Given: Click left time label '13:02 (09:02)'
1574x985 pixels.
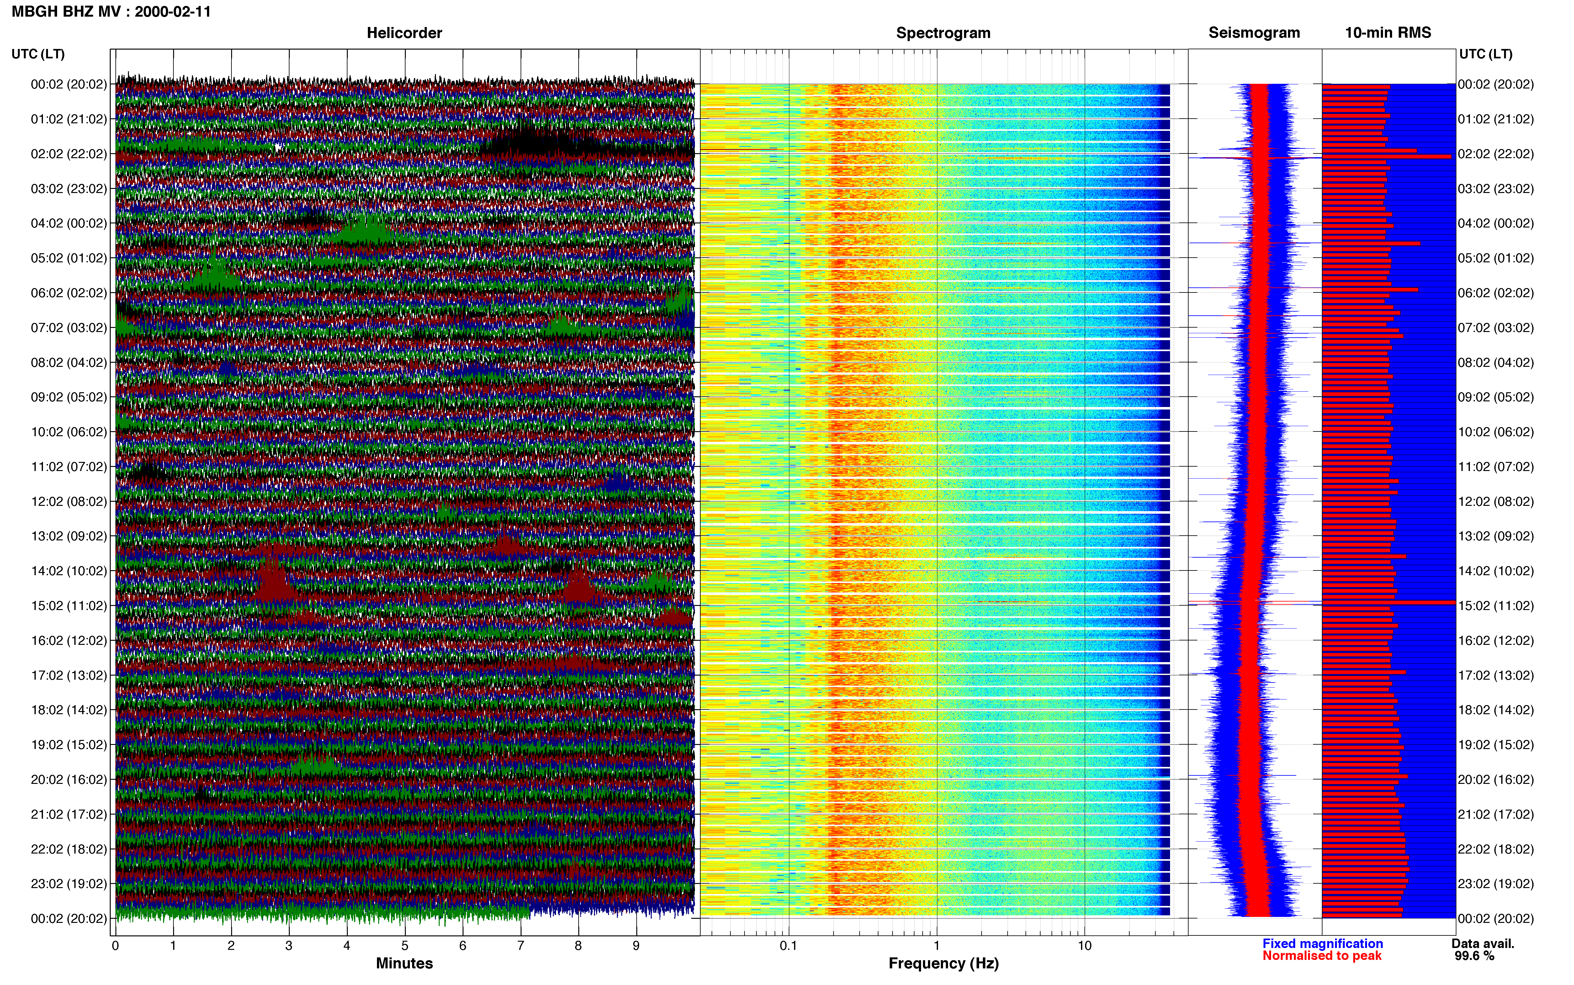Looking at the screenshot, I should [x=69, y=536].
